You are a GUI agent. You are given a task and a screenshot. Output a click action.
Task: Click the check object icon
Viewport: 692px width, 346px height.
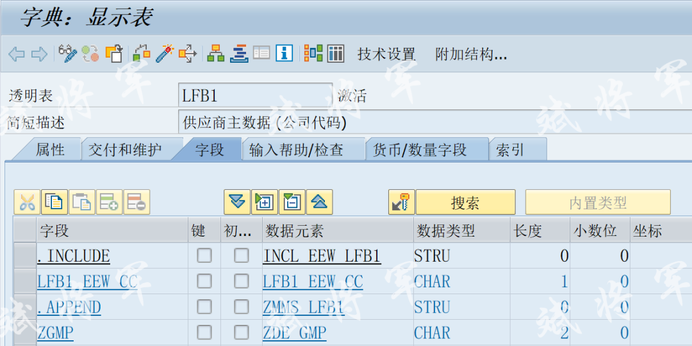tap(142, 54)
